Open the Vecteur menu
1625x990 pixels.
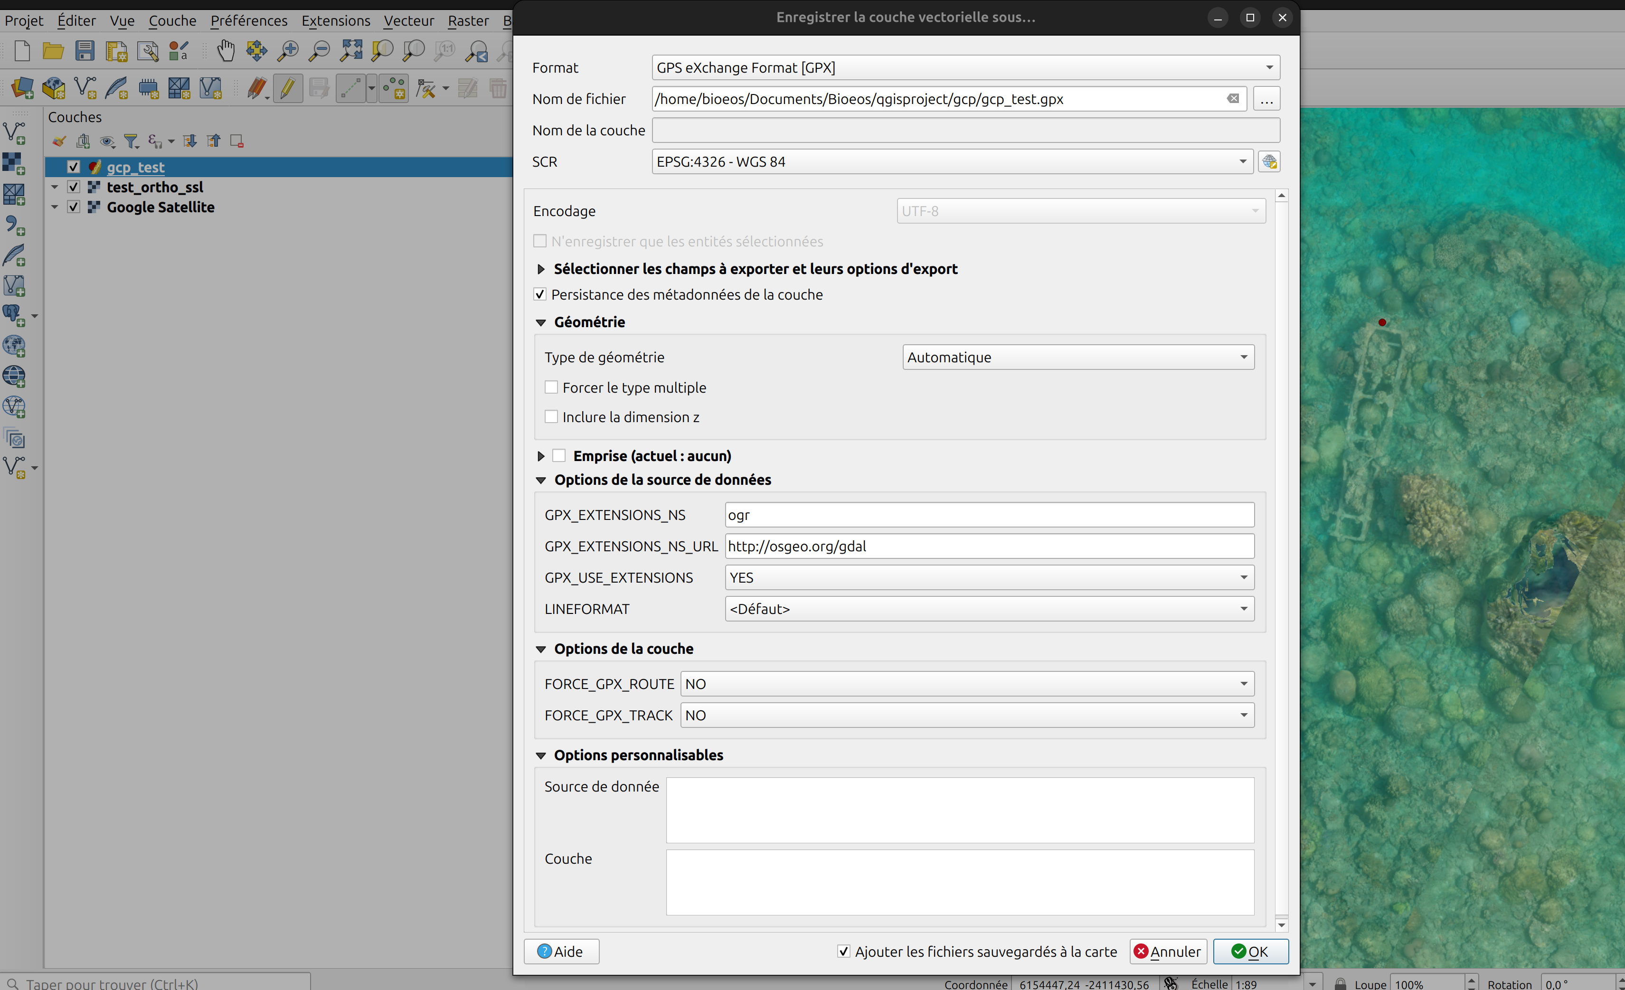(409, 20)
